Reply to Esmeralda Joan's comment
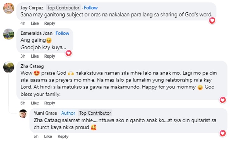239x141 pixels. [x=49, y=56]
